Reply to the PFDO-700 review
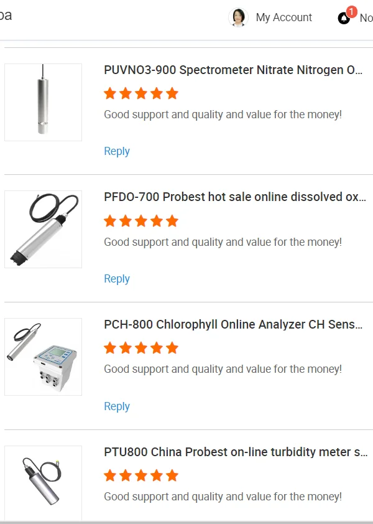The height and width of the screenshot is (524, 373). (x=117, y=279)
